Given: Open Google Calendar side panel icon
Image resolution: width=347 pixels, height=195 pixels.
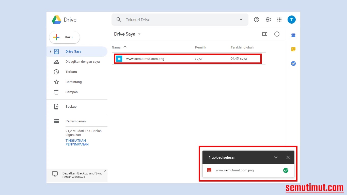Looking at the screenshot, I should [x=293, y=35].
